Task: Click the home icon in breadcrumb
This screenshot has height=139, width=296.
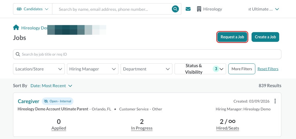Action: click(x=16, y=28)
